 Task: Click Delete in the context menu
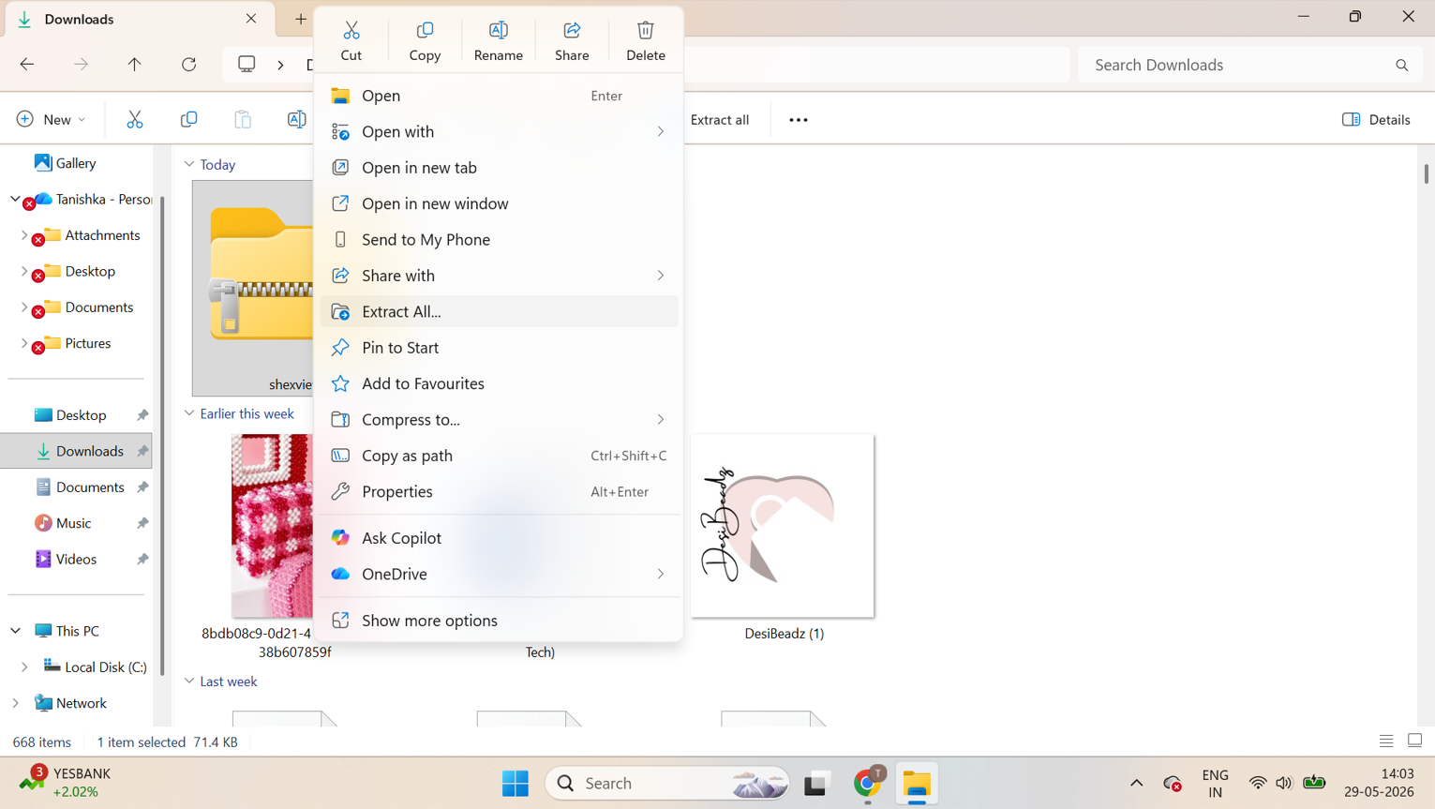[x=645, y=41]
